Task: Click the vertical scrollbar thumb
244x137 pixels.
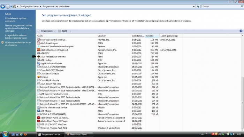Action: (242, 103)
